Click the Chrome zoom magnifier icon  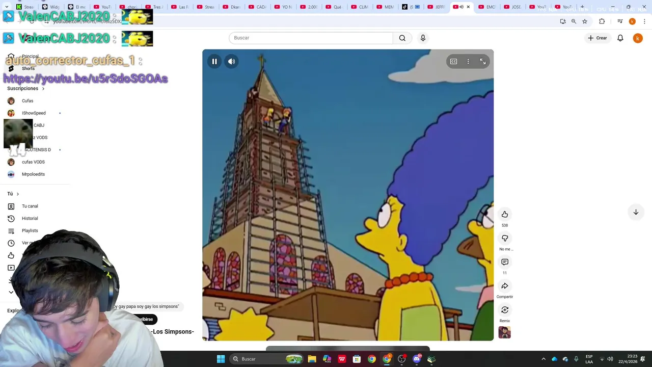[574, 21]
